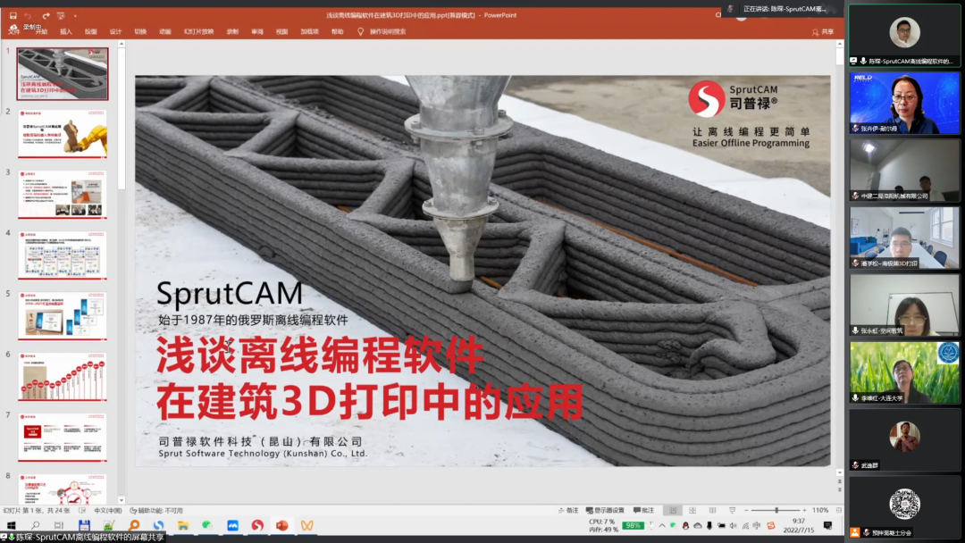Click the zoom slider in status bar
Viewport: 965px width, 543px height.
pyautogui.click(x=776, y=511)
